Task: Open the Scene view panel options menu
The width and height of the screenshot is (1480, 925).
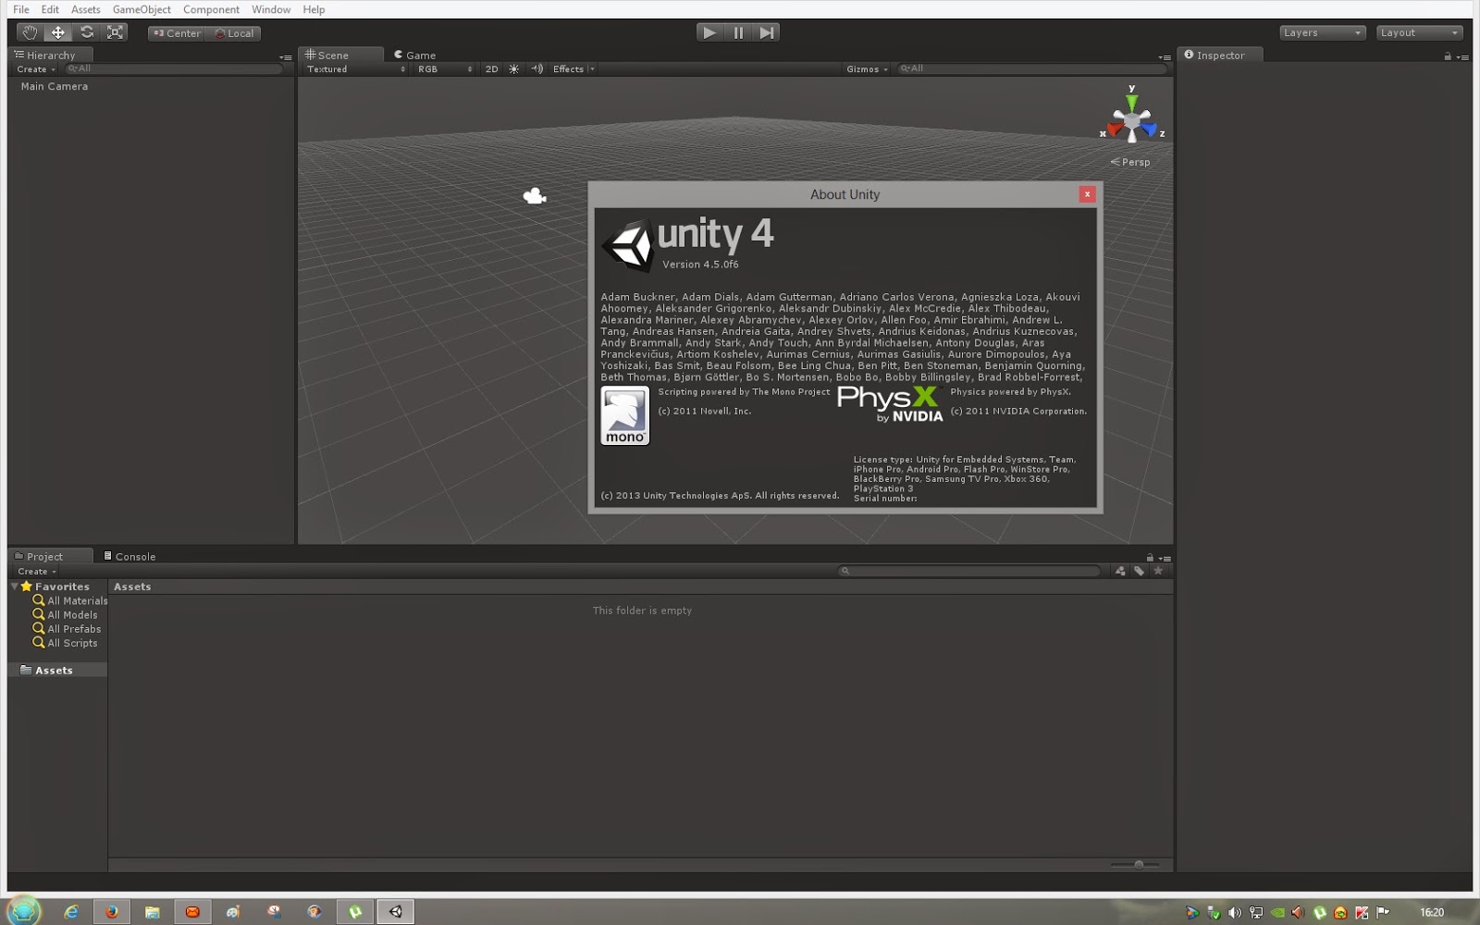Action: [1165, 57]
